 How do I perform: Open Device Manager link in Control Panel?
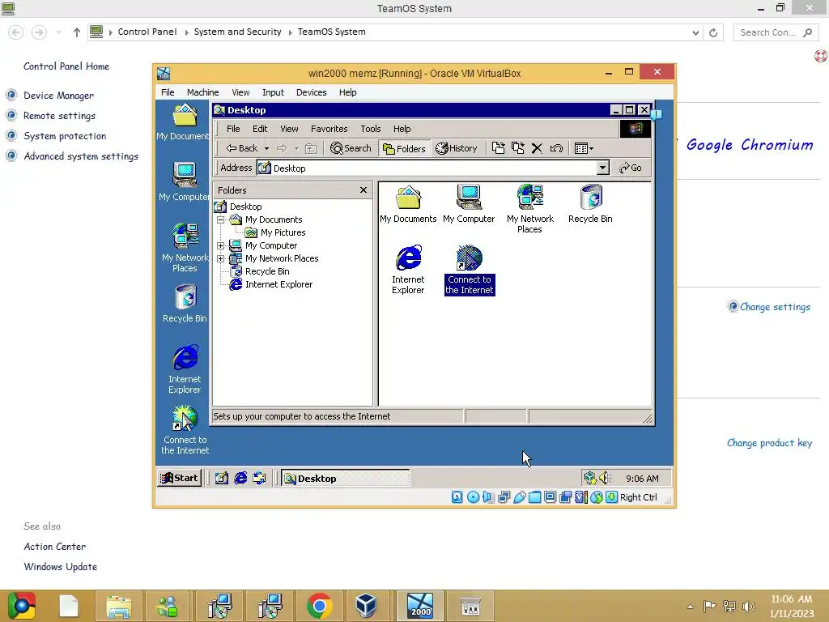58,96
